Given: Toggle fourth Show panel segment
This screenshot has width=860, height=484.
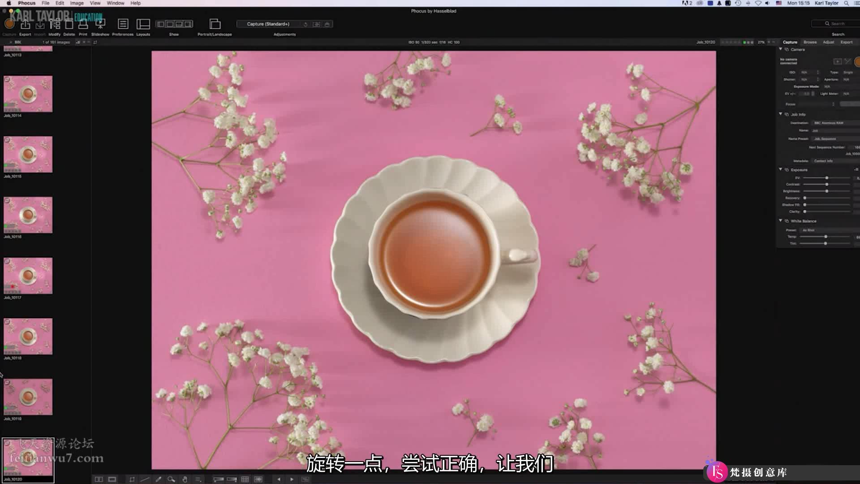Looking at the screenshot, I should click(x=188, y=24).
